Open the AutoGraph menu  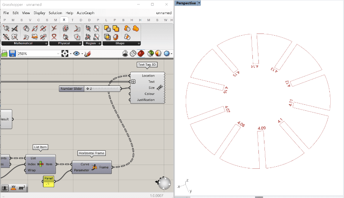pos(86,13)
